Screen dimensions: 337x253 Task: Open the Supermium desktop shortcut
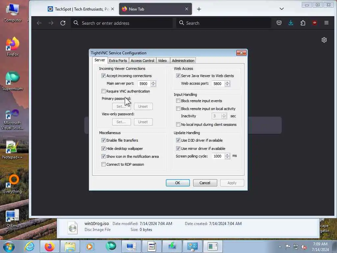[13, 81]
